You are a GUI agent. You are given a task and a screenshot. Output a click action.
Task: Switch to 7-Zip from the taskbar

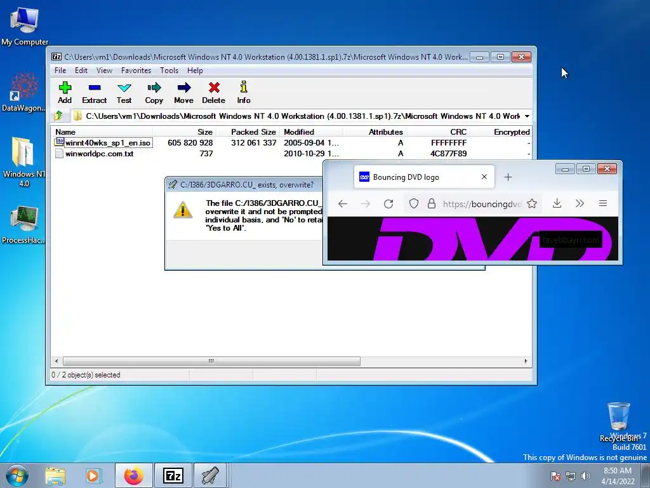[173, 475]
